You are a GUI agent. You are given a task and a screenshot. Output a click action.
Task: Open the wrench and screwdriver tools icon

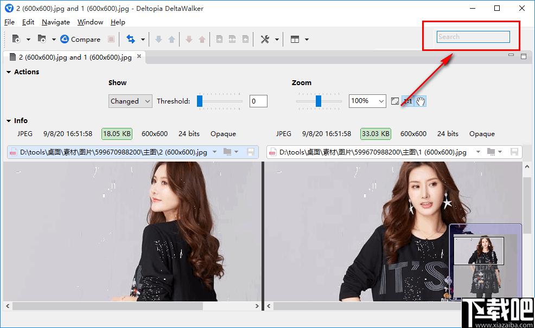point(265,39)
